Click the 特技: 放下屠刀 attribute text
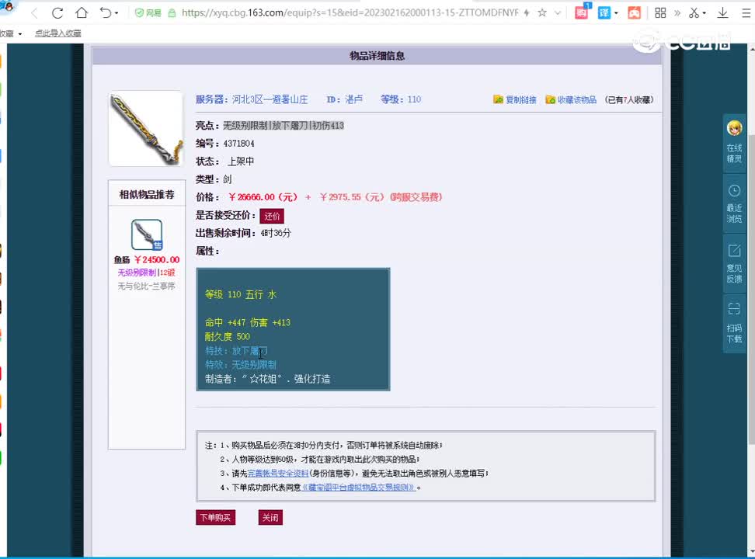 tap(236, 350)
